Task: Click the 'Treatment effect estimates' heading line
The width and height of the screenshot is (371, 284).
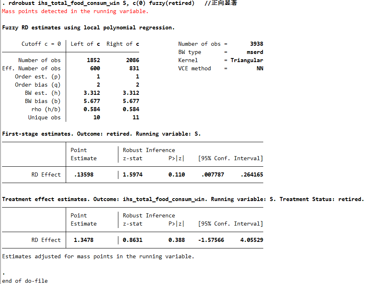Action: [183, 199]
